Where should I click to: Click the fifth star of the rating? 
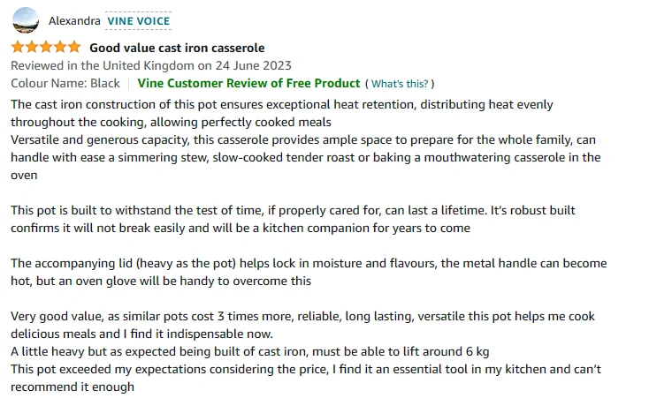tap(73, 47)
